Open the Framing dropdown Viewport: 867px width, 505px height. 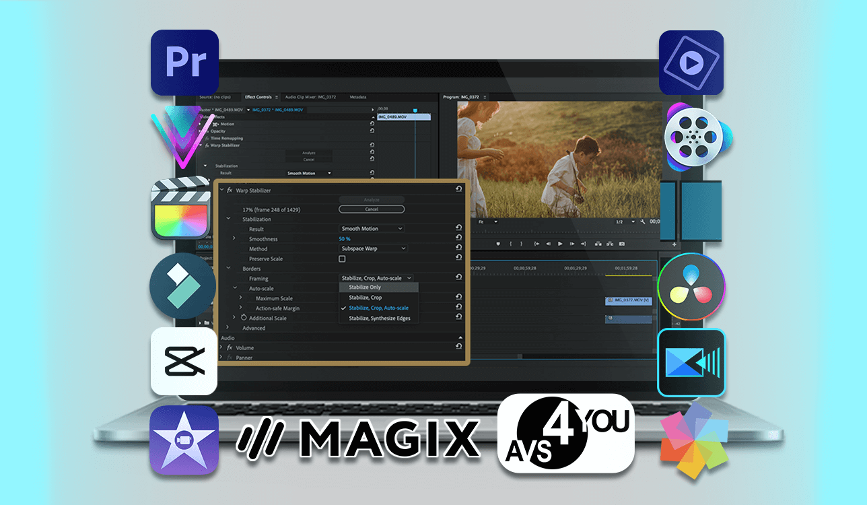(x=376, y=278)
